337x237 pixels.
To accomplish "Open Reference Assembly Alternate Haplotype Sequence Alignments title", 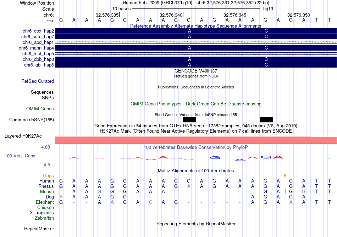I will tap(195, 26).
